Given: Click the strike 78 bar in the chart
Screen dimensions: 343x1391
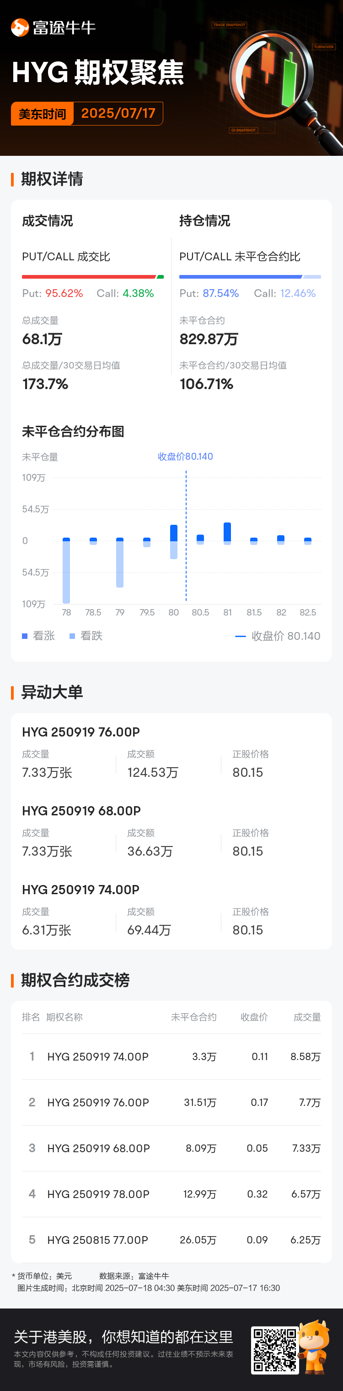Looking at the screenshot, I should [x=66, y=570].
